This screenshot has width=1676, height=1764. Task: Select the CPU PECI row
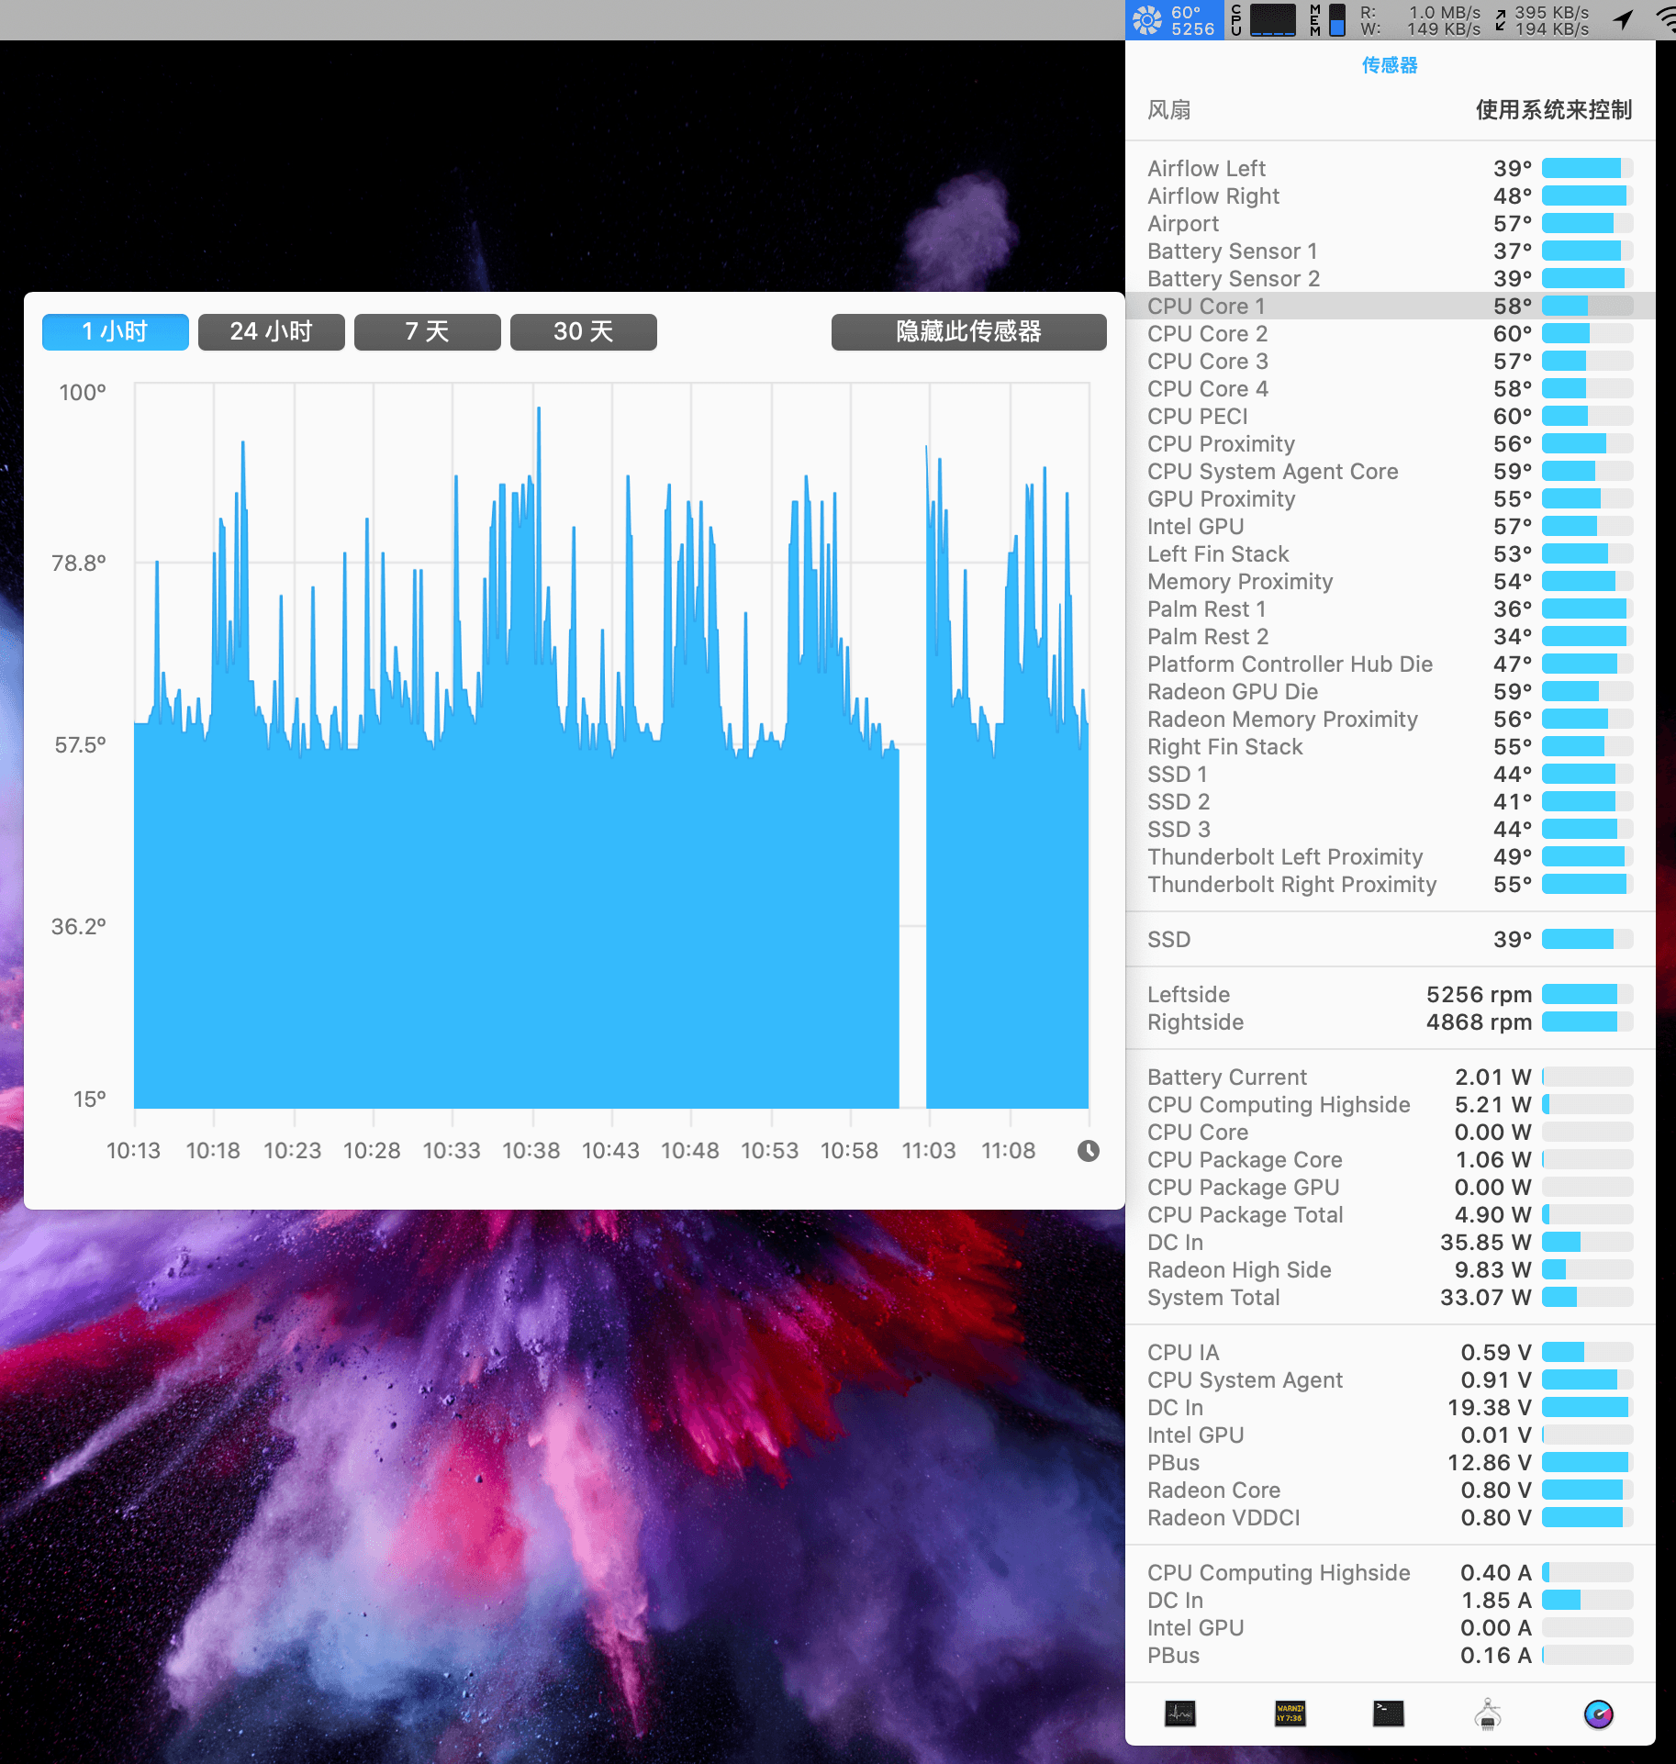pos(1391,416)
